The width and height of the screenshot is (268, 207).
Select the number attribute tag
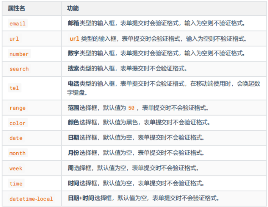(19, 54)
